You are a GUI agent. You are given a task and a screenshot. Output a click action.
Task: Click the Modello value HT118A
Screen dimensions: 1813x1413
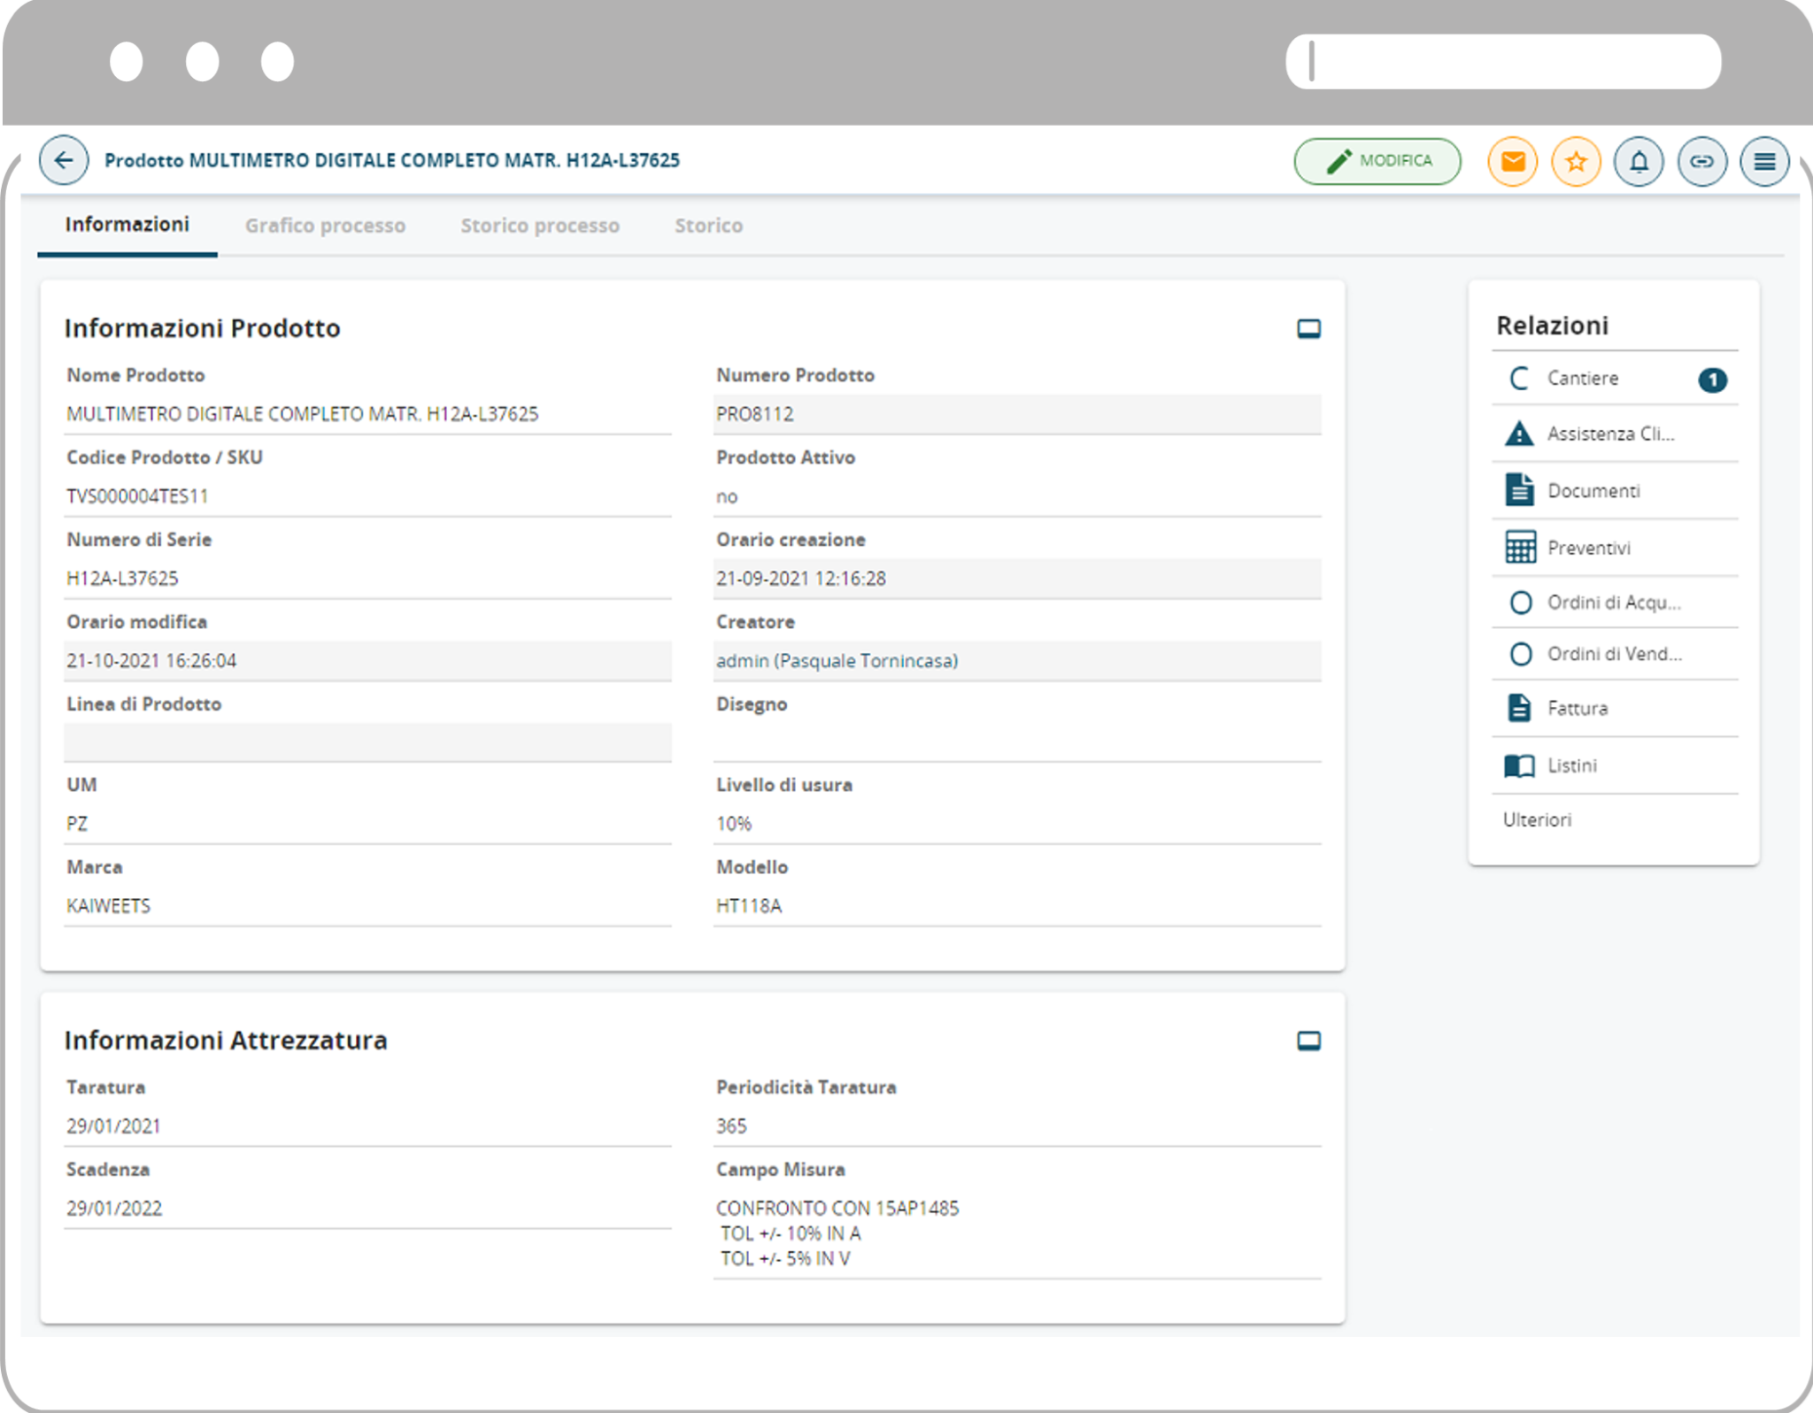[x=749, y=906]
